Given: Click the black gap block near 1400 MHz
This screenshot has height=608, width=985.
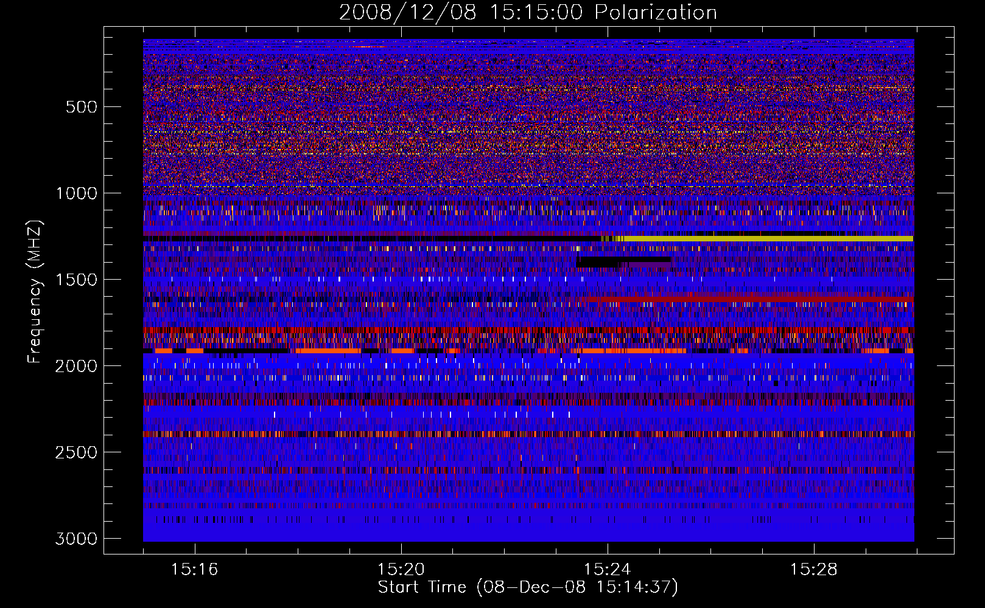Looking at the screenshot, I should (623, 261).
